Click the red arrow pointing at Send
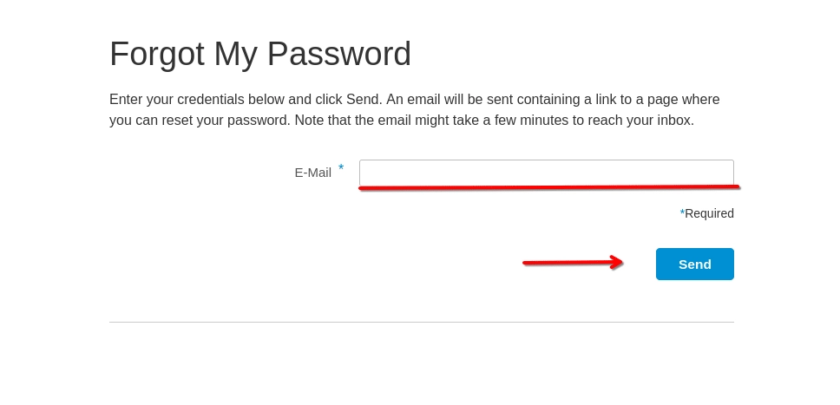The width and height of the screenshot is (840, 405). pos(573,262)
